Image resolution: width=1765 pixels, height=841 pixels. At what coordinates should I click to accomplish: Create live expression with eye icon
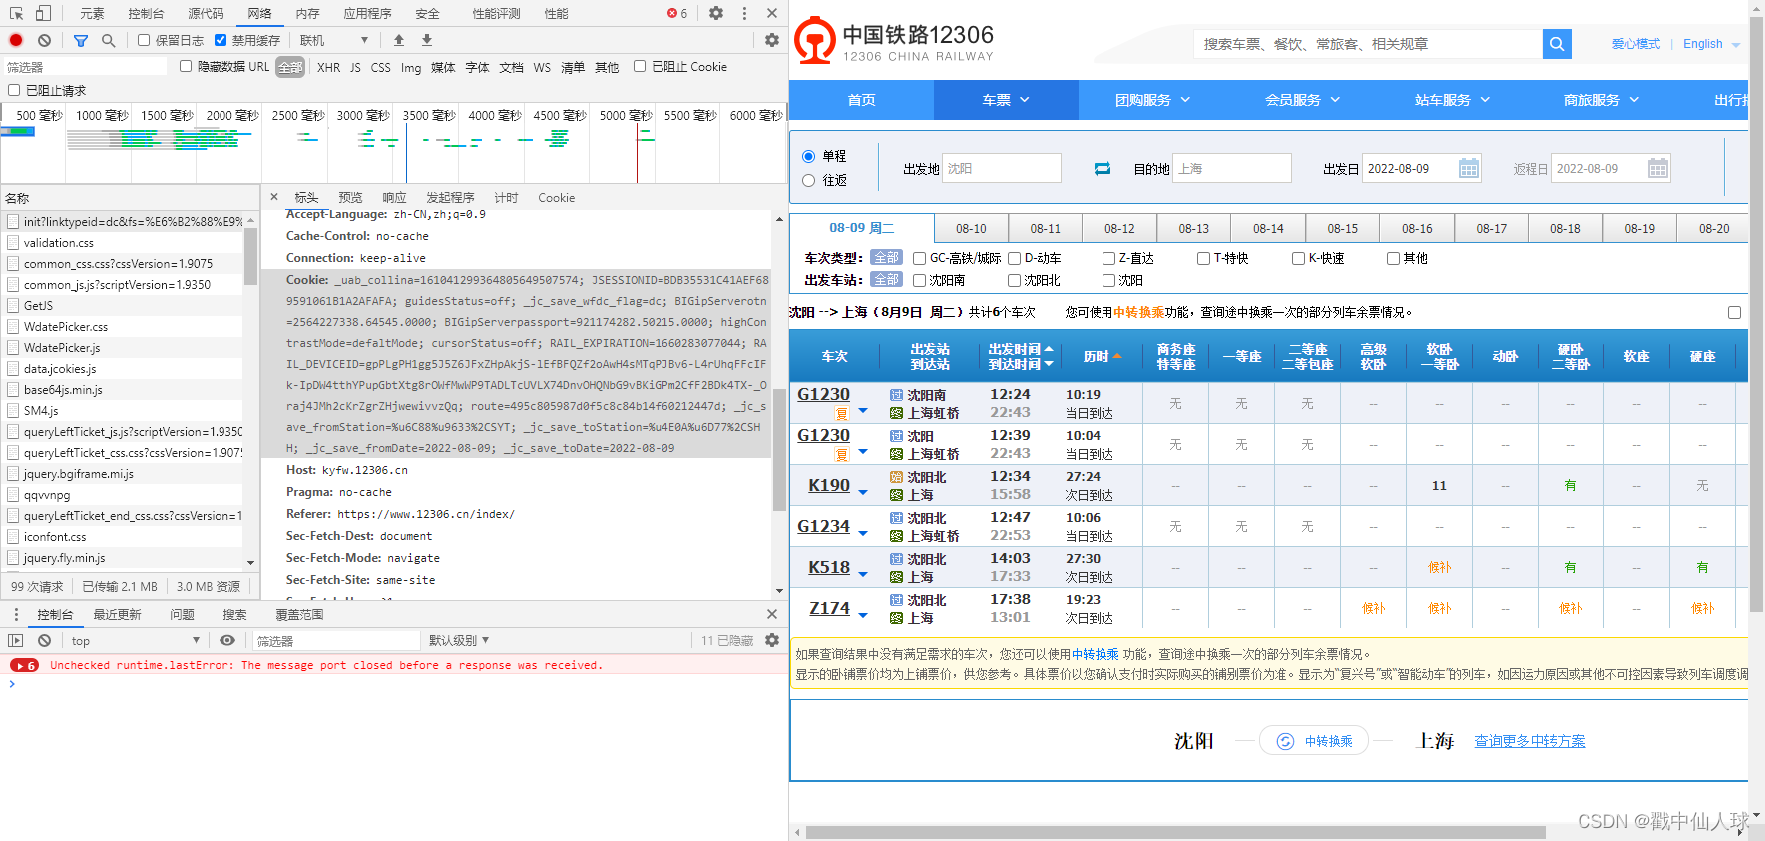click(x=227, y=640)
